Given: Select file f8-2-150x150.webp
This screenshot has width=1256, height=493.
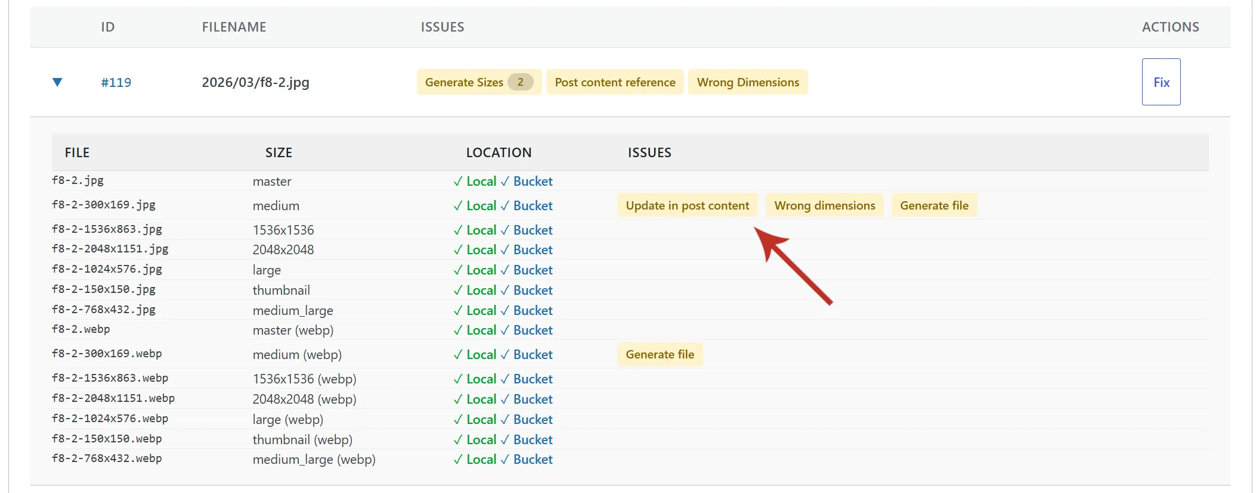Looking at the screenshot, I should 107,439.
